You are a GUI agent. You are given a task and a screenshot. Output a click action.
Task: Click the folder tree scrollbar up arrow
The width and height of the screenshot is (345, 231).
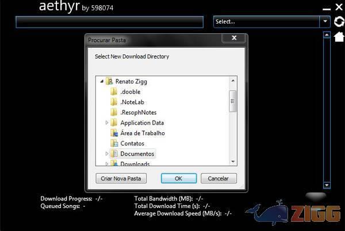tap(233, 80)
